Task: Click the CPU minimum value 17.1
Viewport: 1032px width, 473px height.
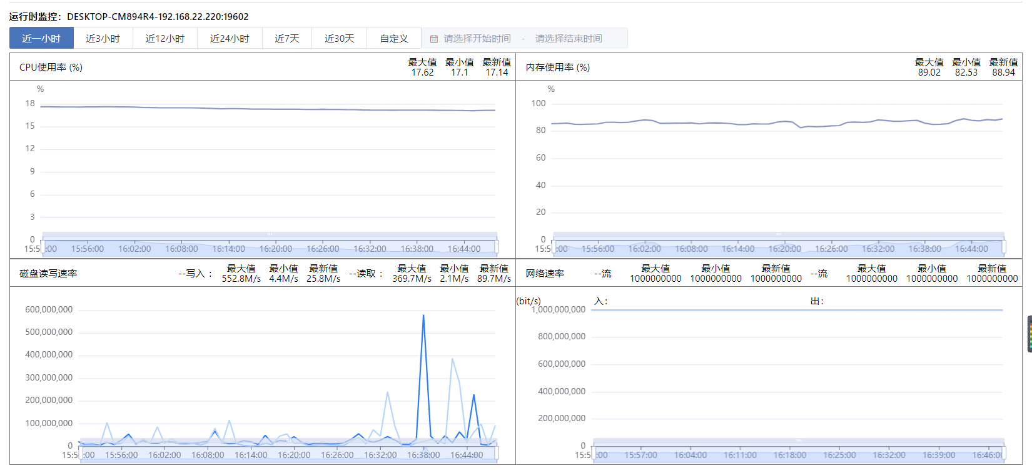Action: coord(460,72)
